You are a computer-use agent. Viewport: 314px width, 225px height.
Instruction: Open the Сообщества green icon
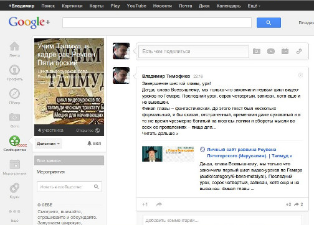tap(14, 140)
